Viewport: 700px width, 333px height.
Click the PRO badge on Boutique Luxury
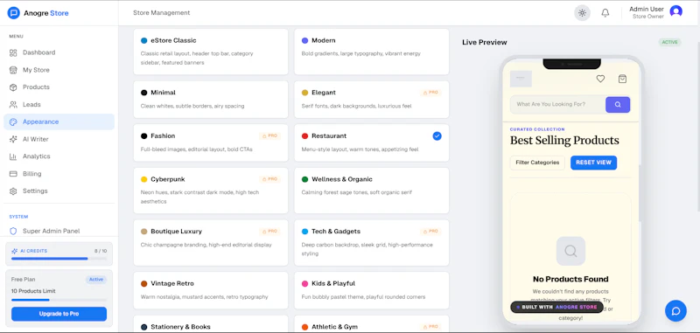(x=269, y=232)
